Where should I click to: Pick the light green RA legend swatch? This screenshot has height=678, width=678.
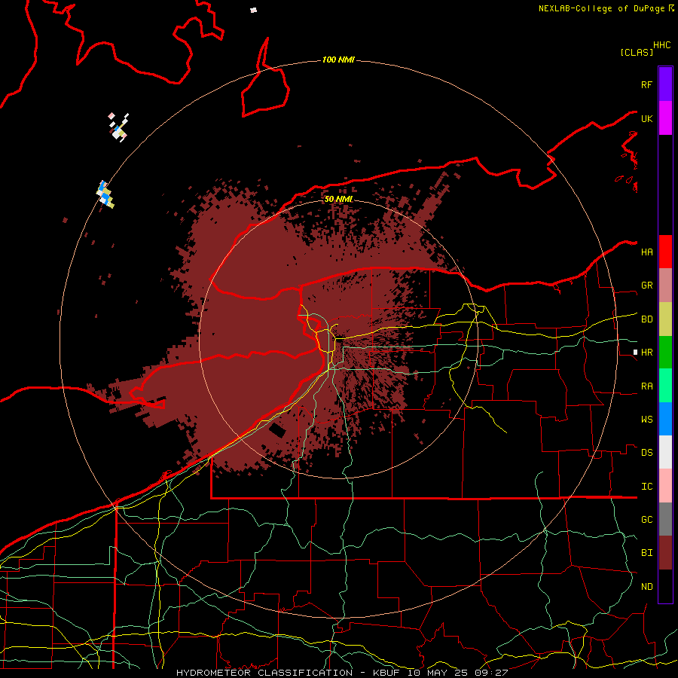tap(665, 386)
